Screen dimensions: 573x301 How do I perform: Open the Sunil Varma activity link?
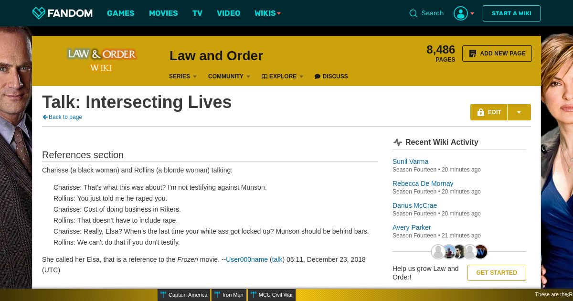point(410,161)
